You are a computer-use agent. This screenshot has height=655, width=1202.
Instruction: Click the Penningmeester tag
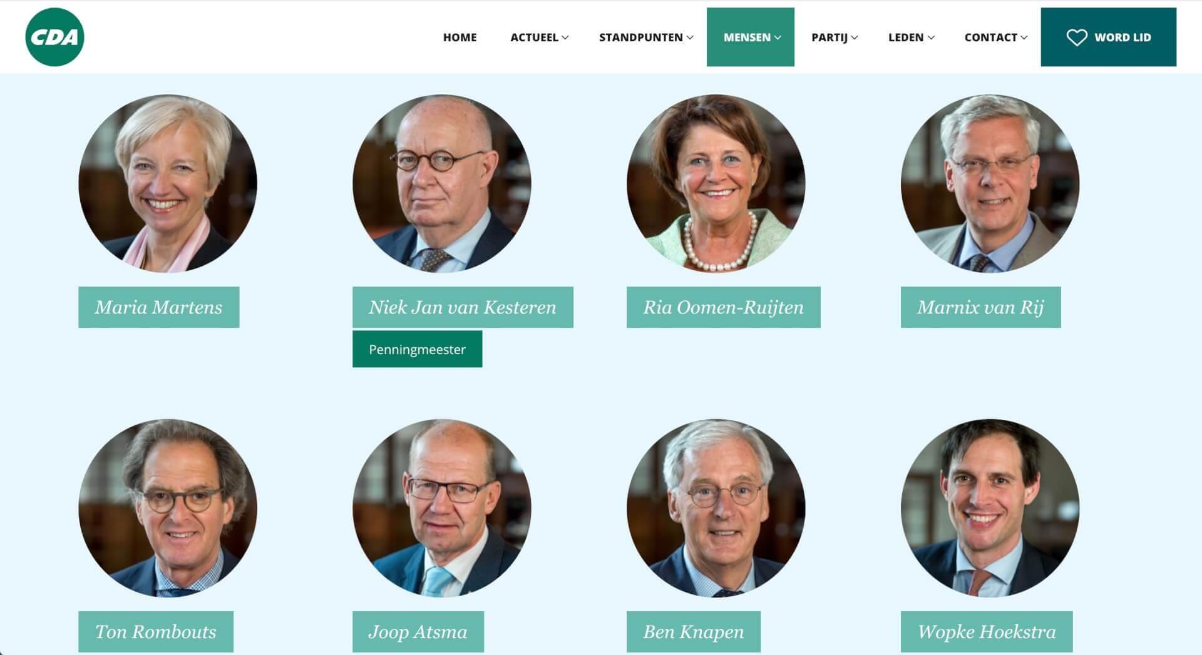tap(418, 349)
